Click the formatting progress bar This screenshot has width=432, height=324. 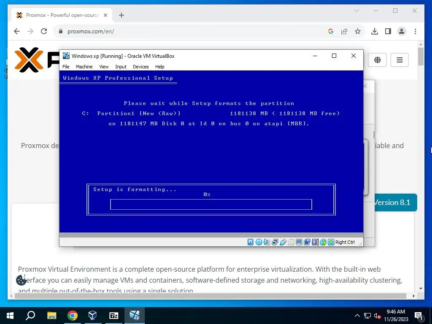tap(211, 205)
